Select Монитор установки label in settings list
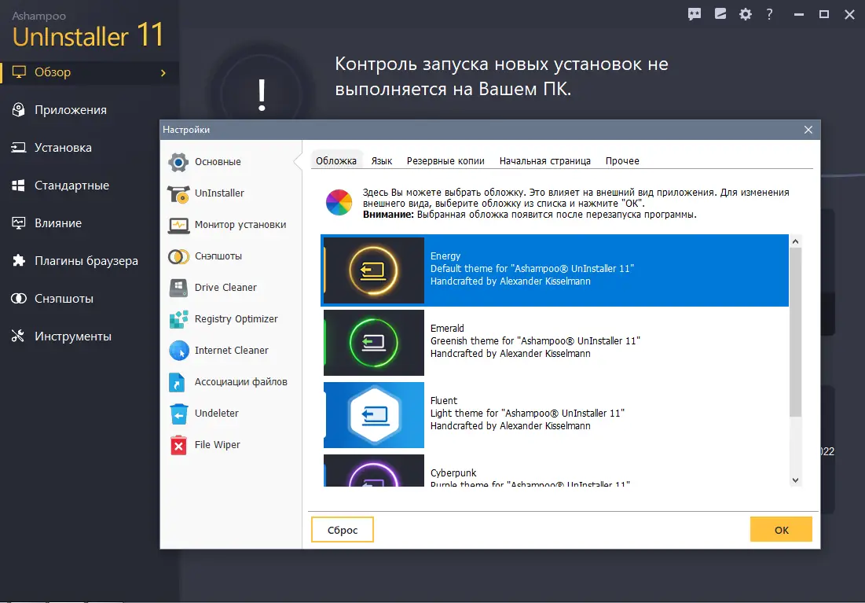865x603 pixels. click(240, 225)
